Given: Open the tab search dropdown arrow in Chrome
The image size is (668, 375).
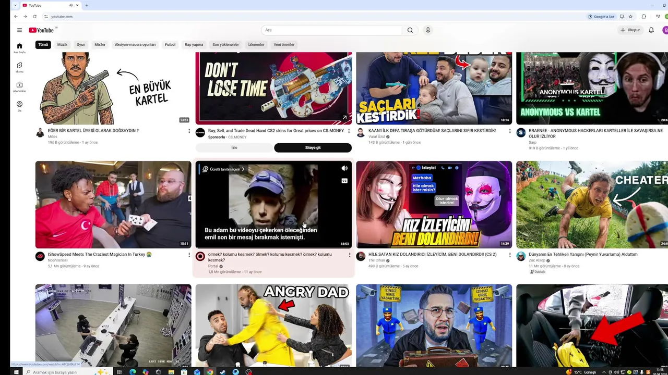Looking at the screenshot, I should point(15,5).
